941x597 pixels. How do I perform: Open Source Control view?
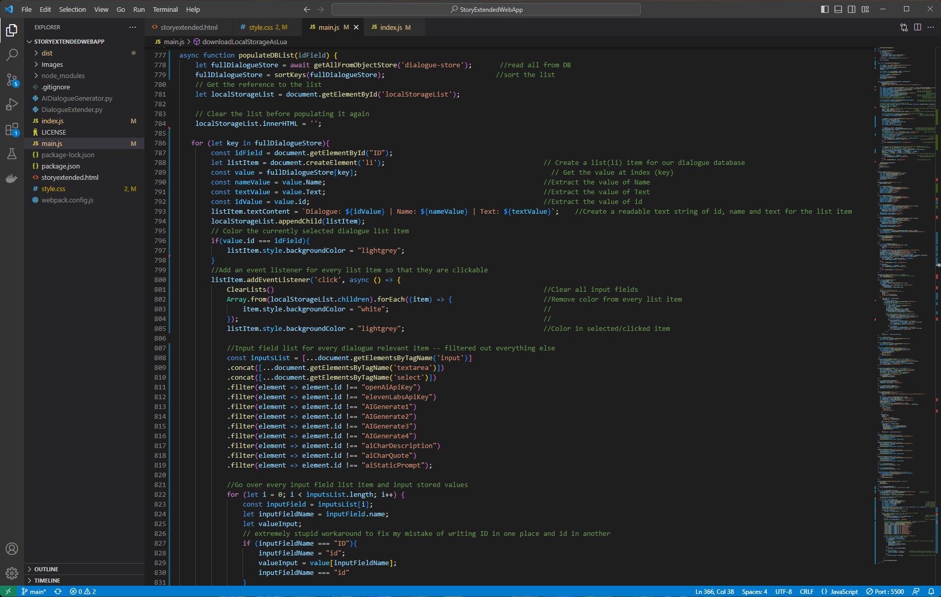[x=12, y=80]
